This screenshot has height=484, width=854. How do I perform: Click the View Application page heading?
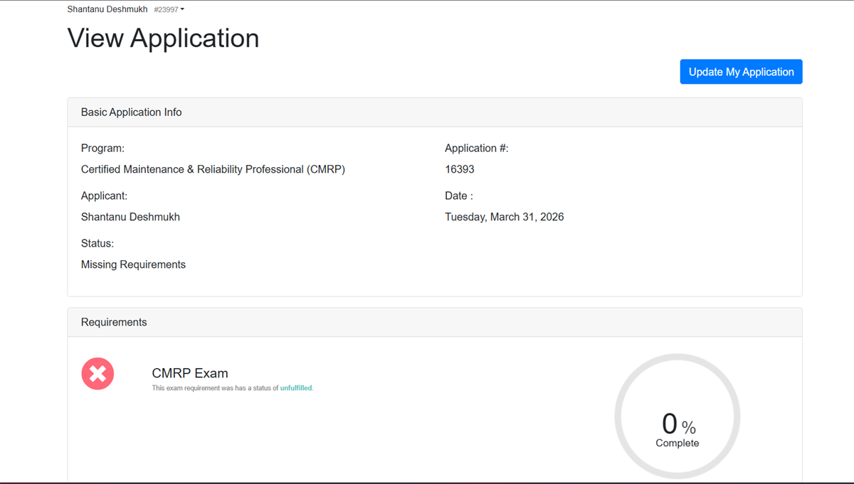coord(163,38)
